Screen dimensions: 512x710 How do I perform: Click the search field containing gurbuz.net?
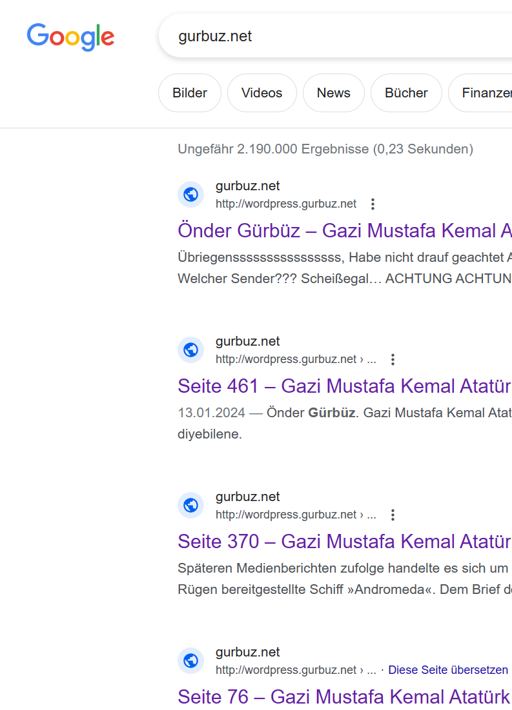336,35
